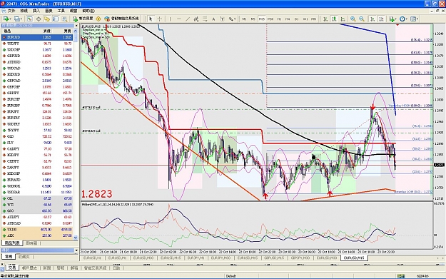446x279 pixels.
Task: Expand the new chart dropdown arrow
Action: (x=10, y=19)
